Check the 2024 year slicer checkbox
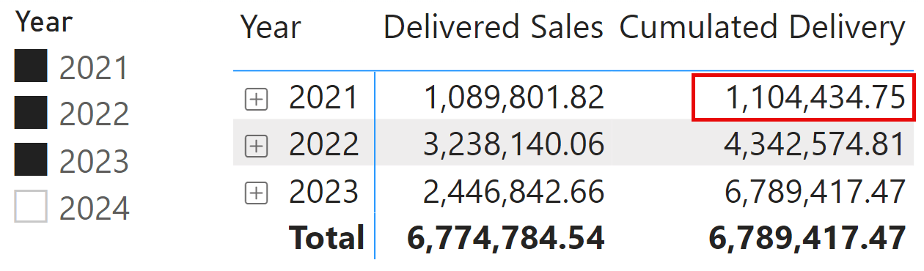 (x=31, y=206)
